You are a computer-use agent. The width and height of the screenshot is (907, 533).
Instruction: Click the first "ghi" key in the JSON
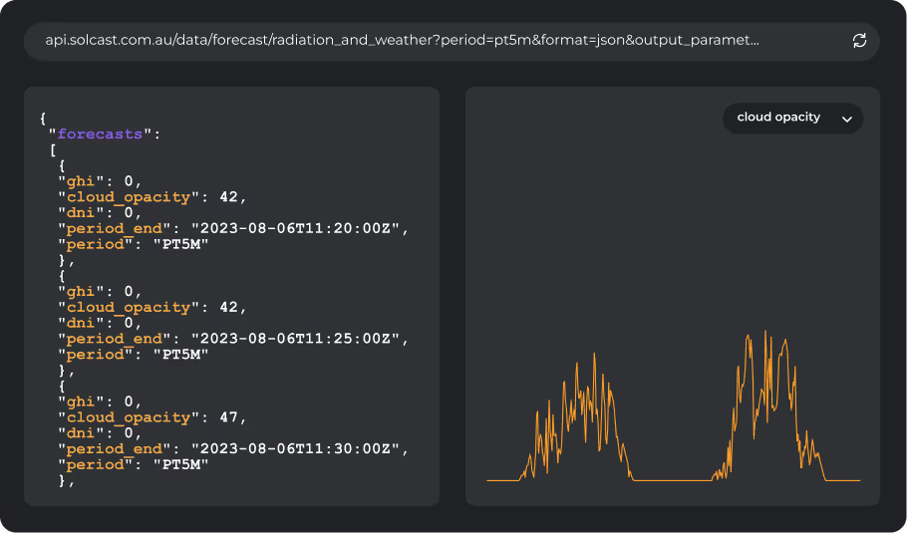click(78, 181)
